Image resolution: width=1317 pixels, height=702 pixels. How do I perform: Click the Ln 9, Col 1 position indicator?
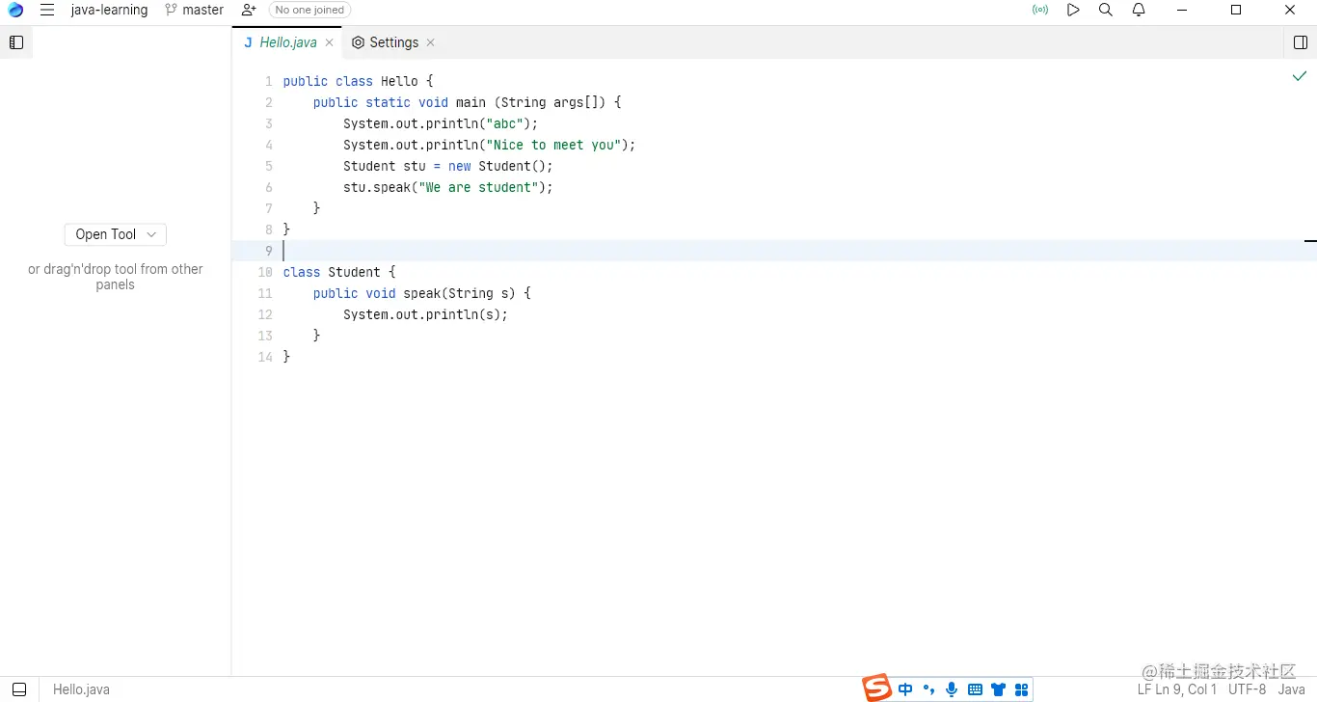1188,688
